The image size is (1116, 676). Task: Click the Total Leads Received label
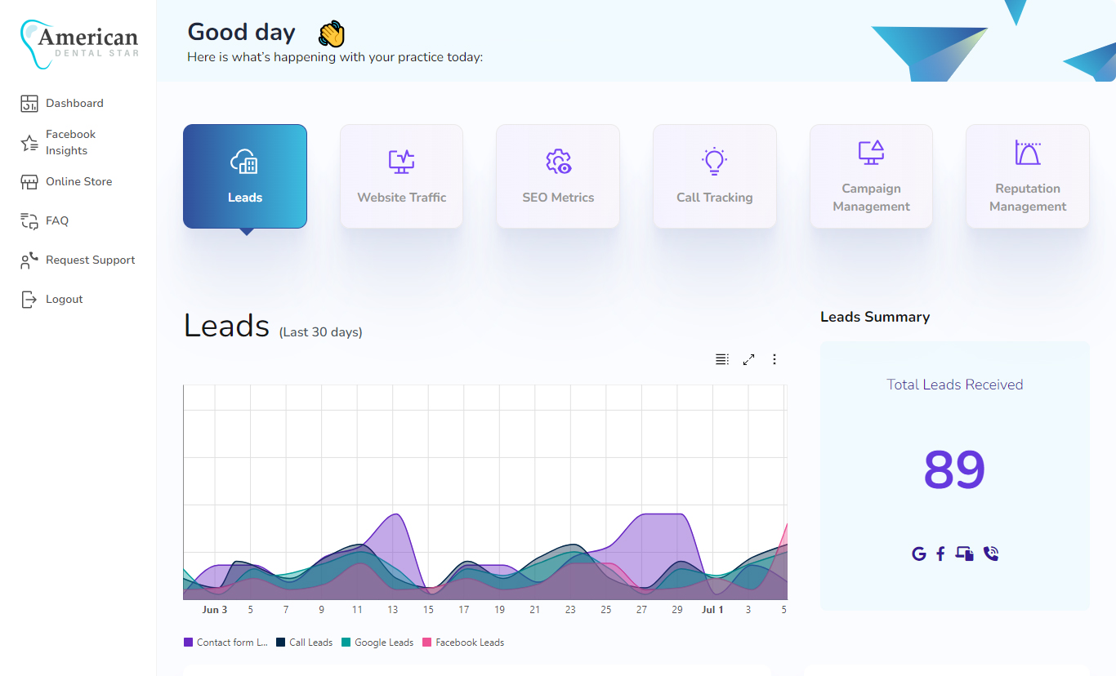click(x=954, y=385)
